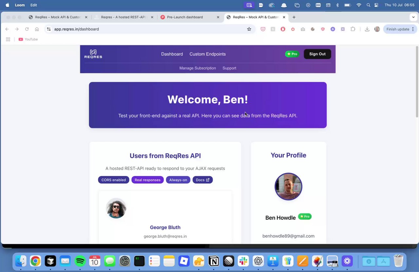The height and width of the screenshot is (272, 419).
Task: Click the red power extension icon
Action: tap(293, 29)
